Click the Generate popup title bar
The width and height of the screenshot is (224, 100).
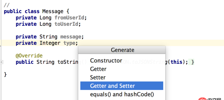click(122, 50)
